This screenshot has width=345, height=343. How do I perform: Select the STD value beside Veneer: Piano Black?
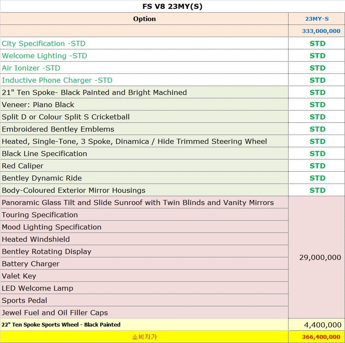pyautogui.click(x=317, y=105)
